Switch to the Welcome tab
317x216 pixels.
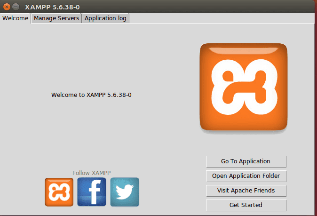point(16,18)
